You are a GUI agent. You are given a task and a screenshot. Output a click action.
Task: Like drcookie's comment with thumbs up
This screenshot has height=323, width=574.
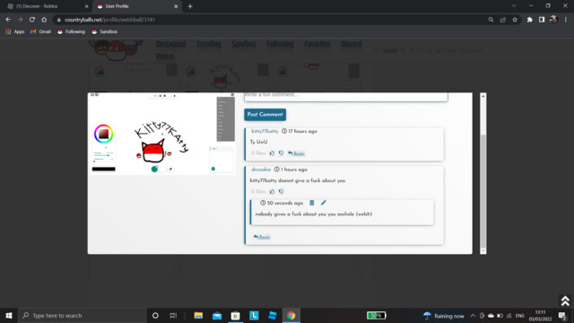pos(272,191)
